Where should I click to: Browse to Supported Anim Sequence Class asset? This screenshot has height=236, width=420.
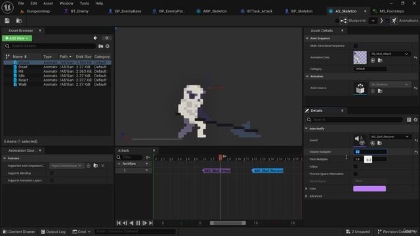[x=96, y=166]
